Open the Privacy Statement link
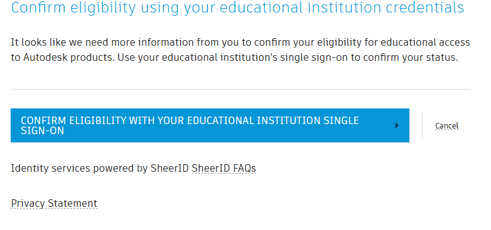Viewport: 491px width, 230px height. click(54, 204)
